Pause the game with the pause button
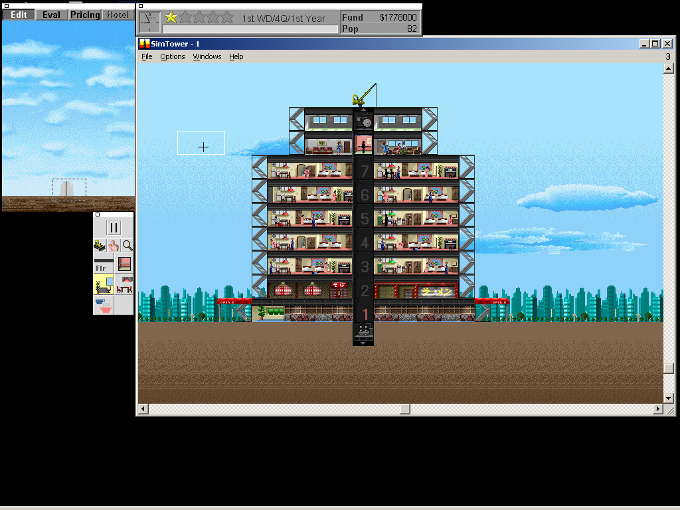The width and height of the screenshot is (680, 510). 114,228
